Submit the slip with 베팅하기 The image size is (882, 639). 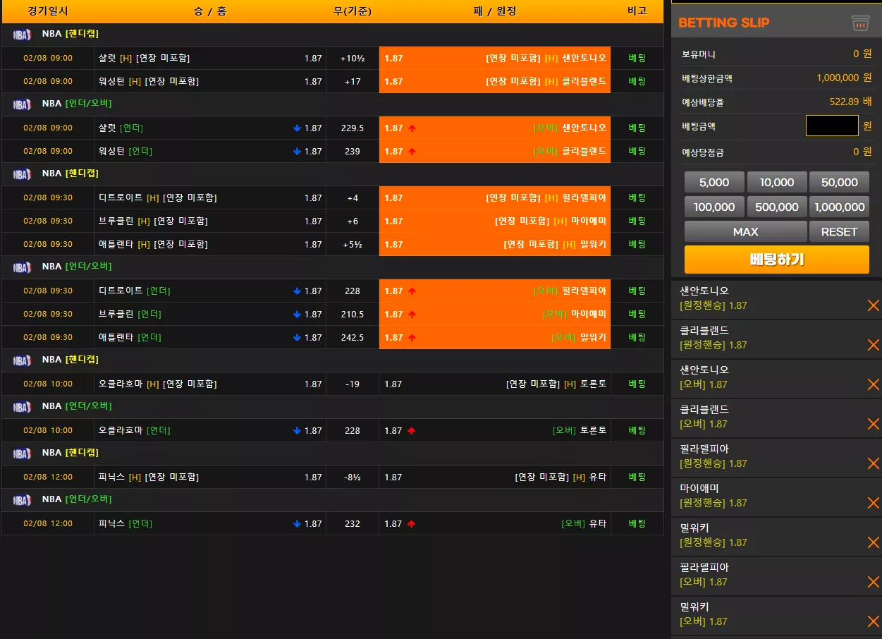776,260
